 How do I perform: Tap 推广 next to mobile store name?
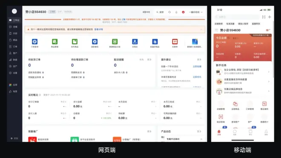point(268,30)
